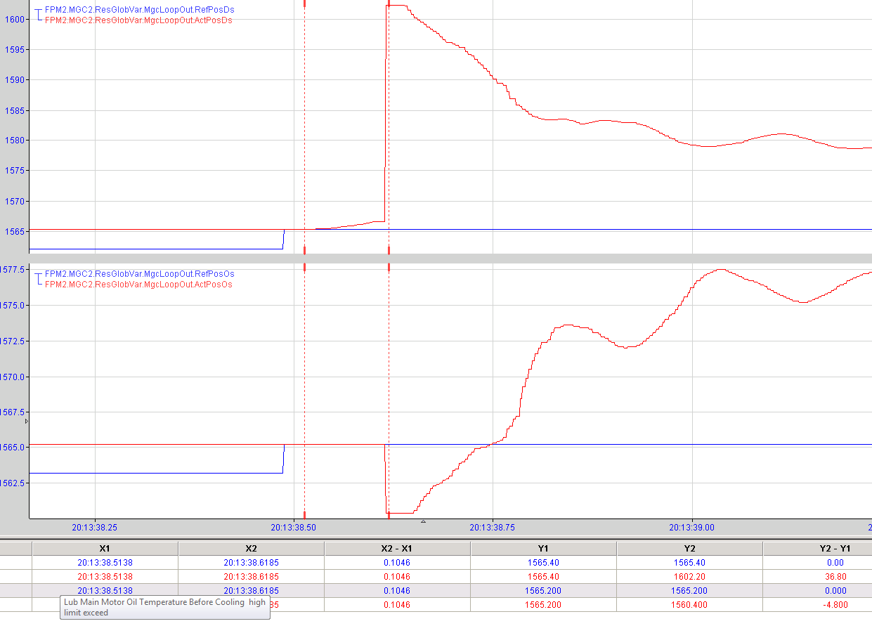Select the X2 column header

[251, 548]
